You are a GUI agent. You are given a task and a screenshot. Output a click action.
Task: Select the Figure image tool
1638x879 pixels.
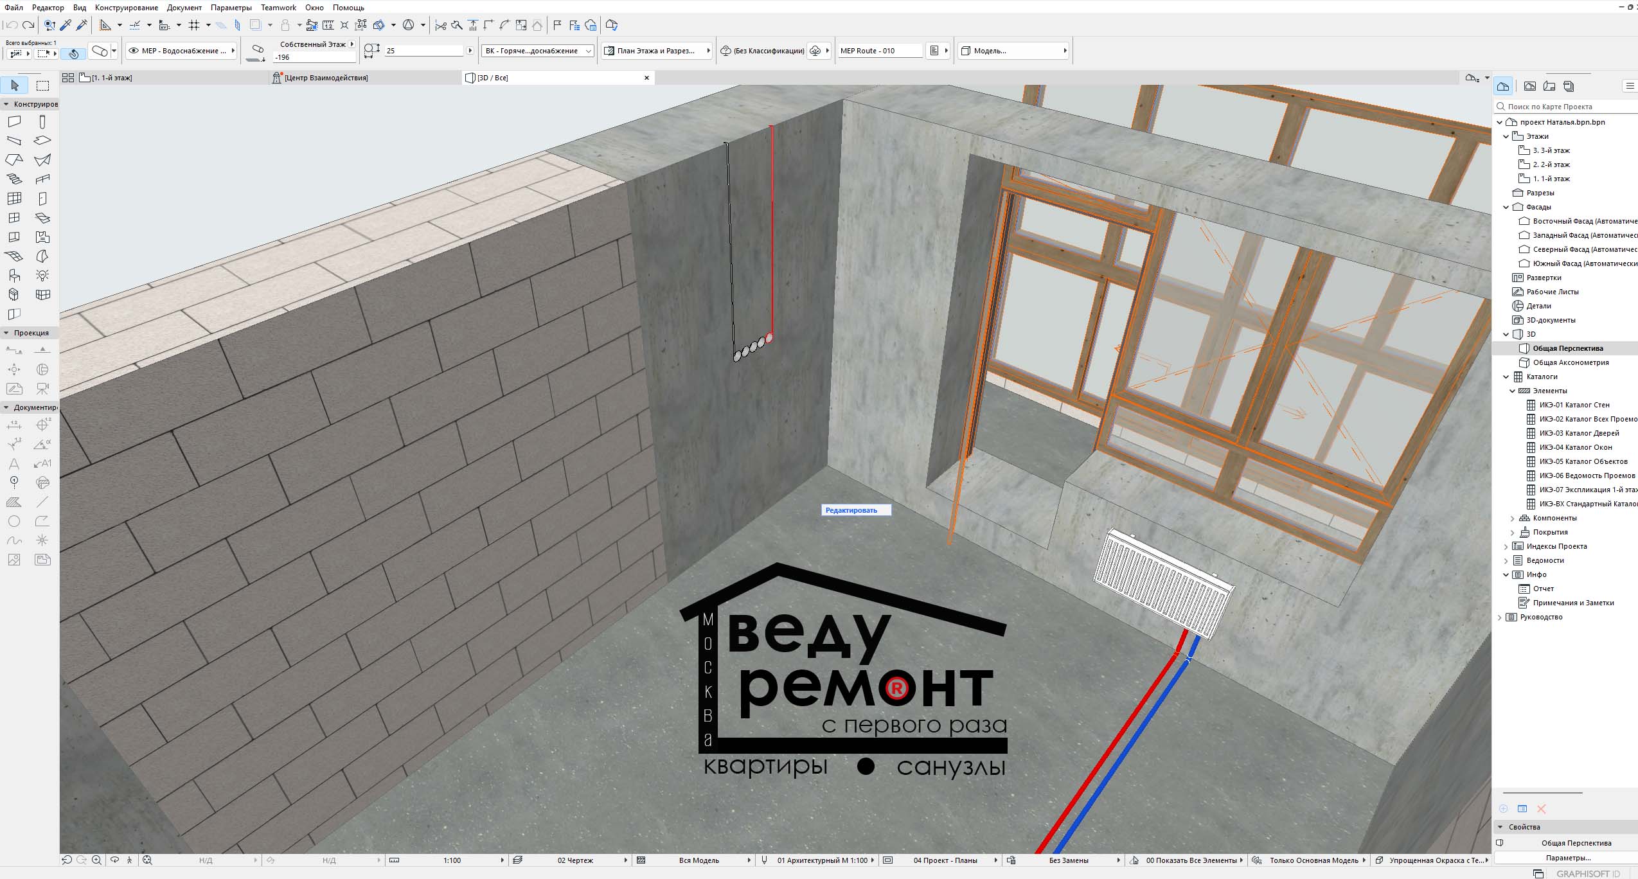coord(14,560)
